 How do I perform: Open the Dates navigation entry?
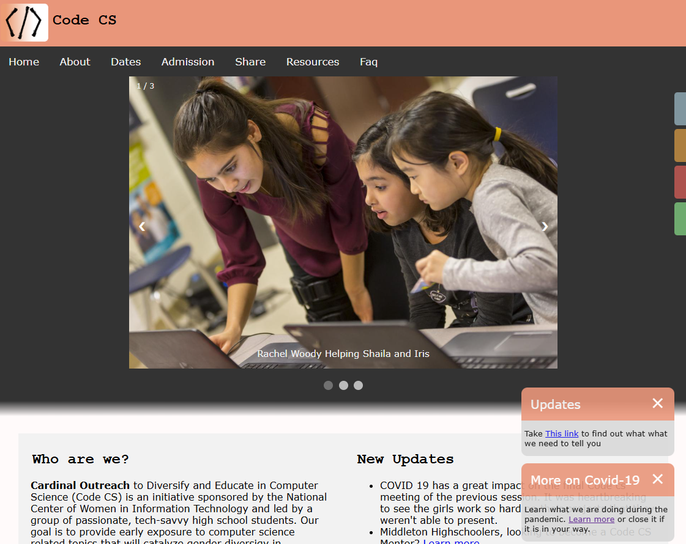click(x=125, y=62)
